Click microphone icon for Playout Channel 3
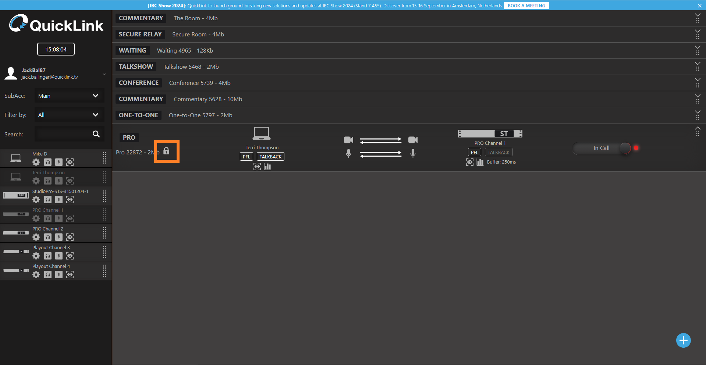Viewport: 706px width, 365px height. [x=59, y=256]
